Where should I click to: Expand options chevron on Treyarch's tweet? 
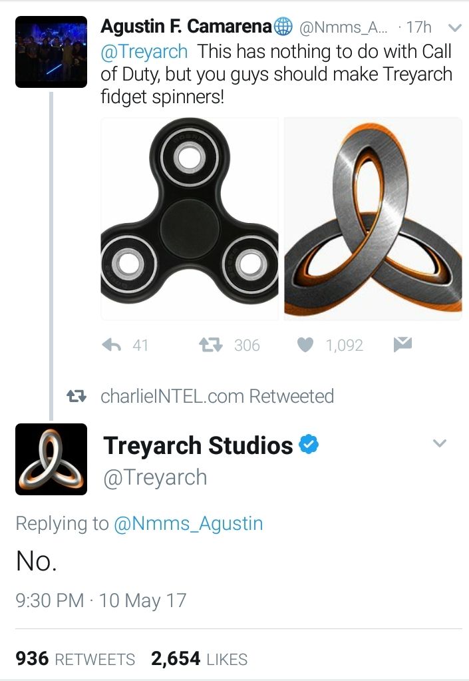[440, 443]
